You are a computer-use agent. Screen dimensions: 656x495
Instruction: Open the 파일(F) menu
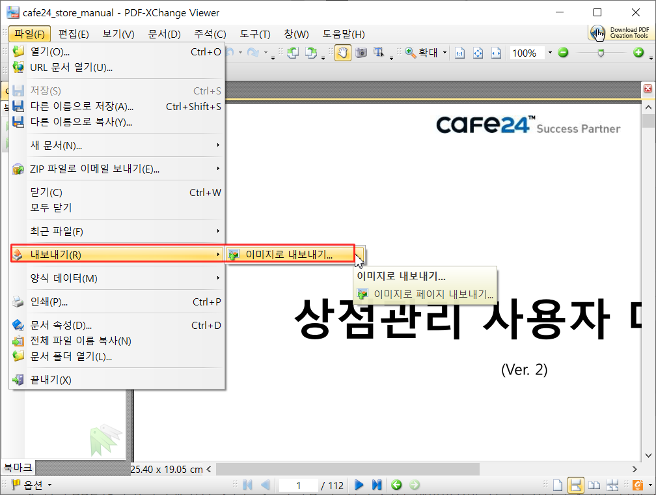click(30, 34)
